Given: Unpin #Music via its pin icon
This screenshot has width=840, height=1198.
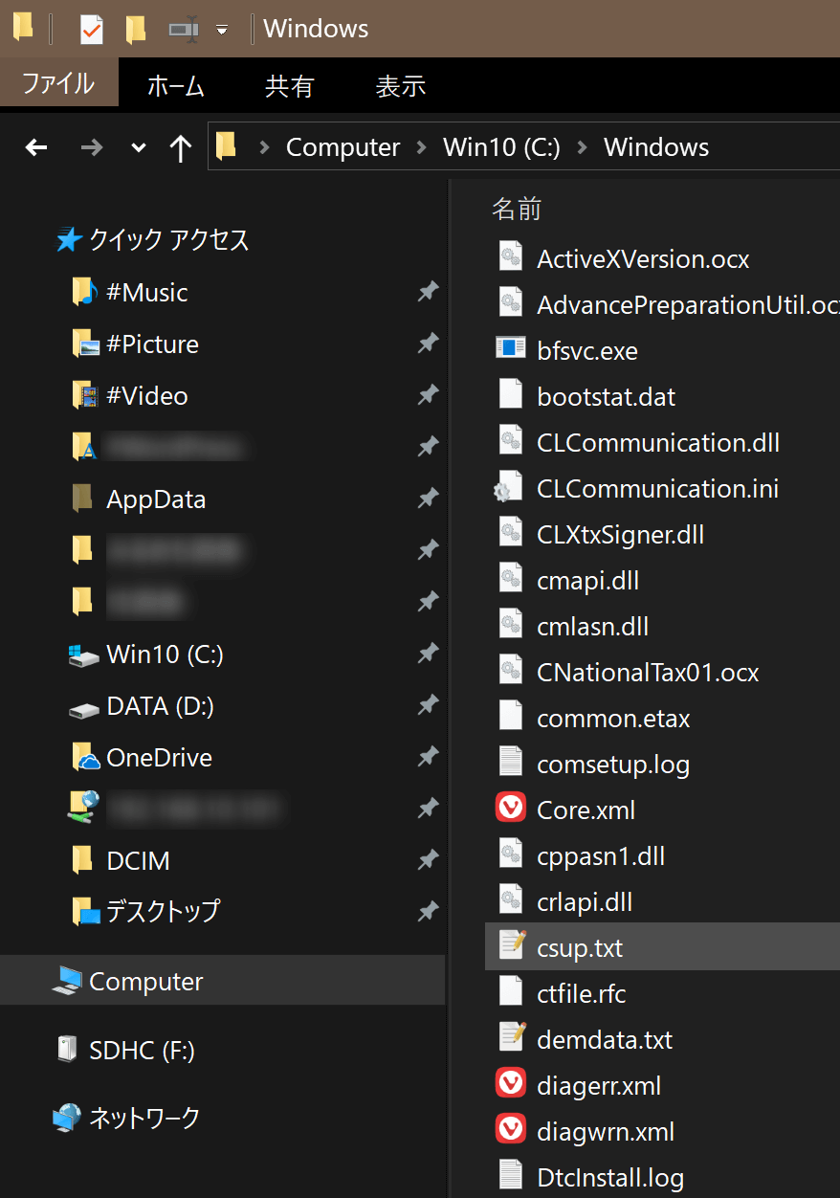Looking at the screenshot, I should [428, 292].
